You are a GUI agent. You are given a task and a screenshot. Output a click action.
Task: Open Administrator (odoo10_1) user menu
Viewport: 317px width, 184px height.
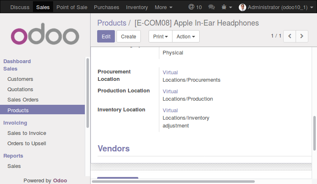(276, 7)
